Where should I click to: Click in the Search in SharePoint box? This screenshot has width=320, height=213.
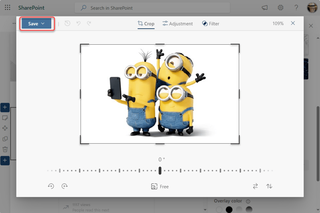[152, 8]
